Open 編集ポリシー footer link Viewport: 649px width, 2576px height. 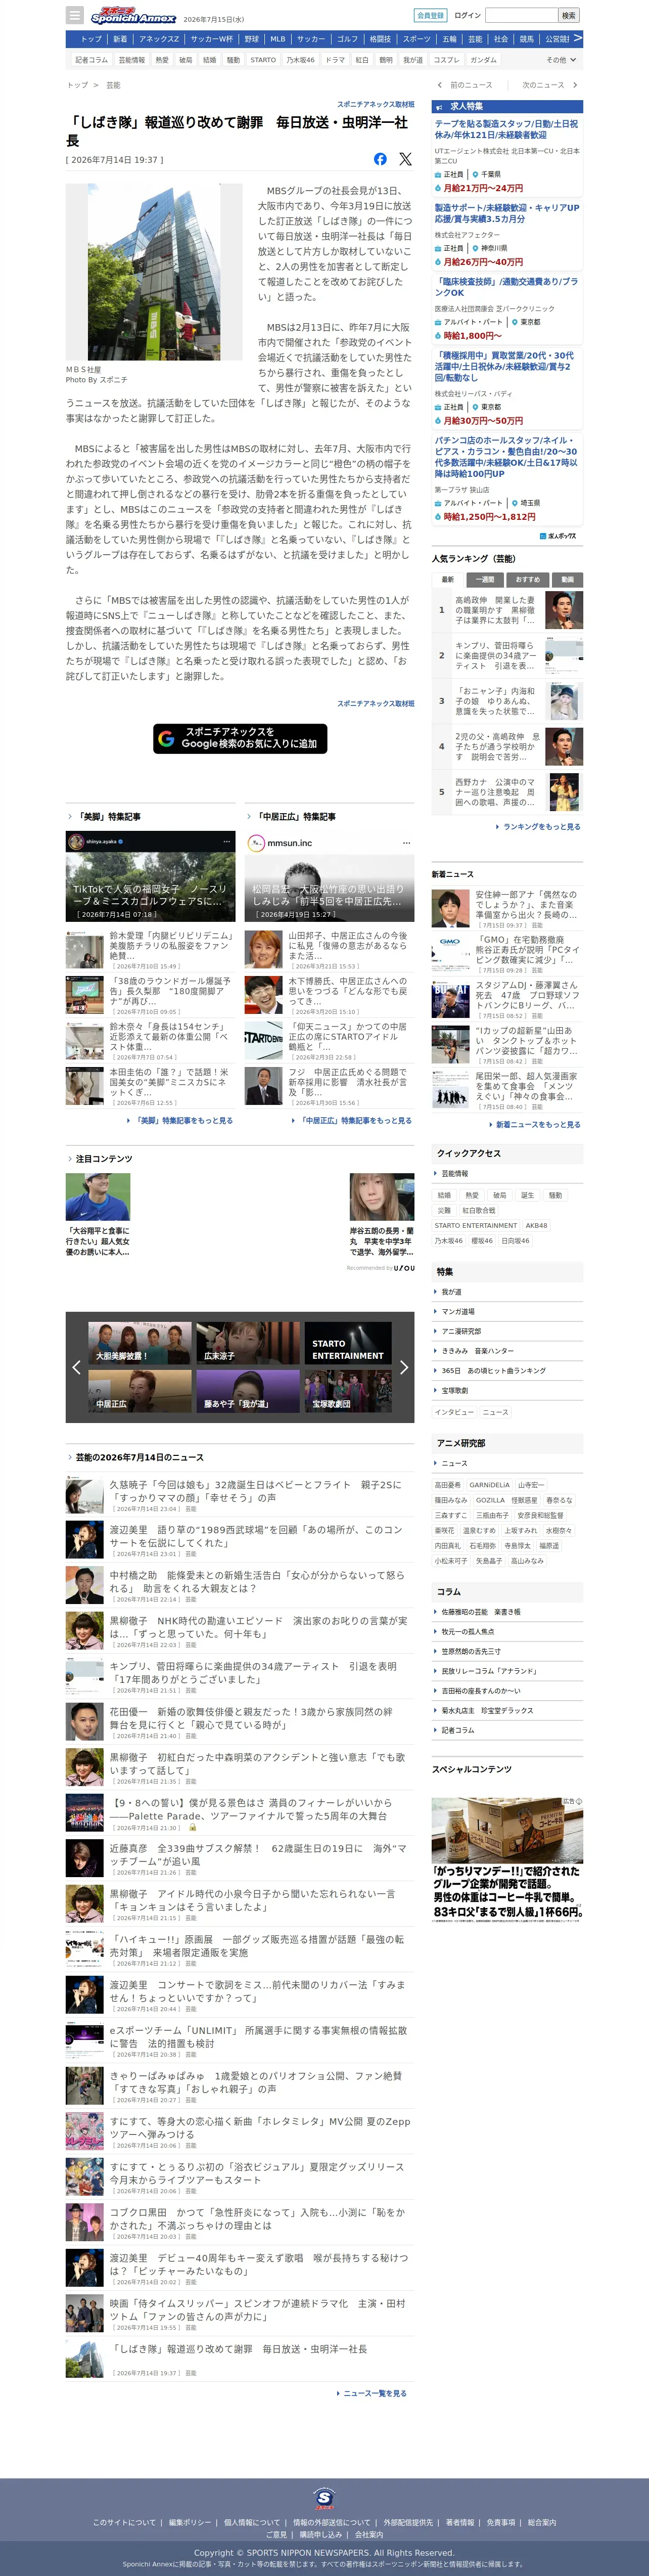190,2523
